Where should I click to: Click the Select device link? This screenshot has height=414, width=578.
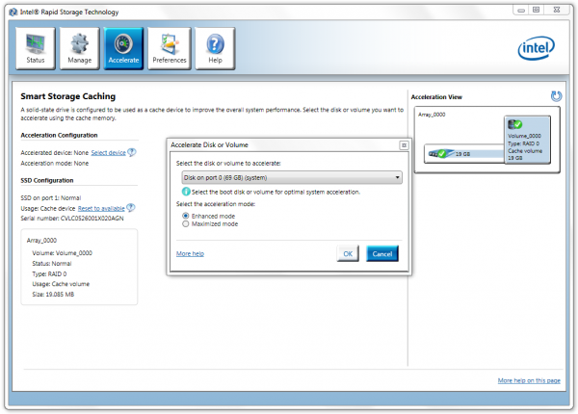tap(108, 153)
